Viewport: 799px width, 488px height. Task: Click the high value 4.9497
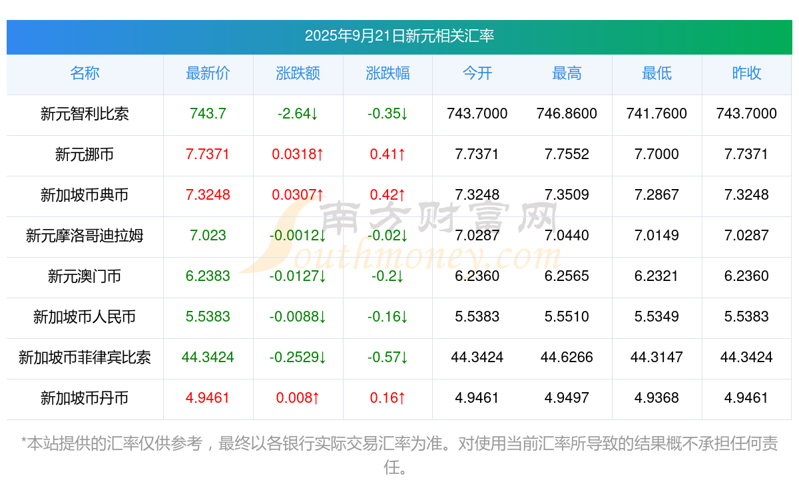(567, 398)
